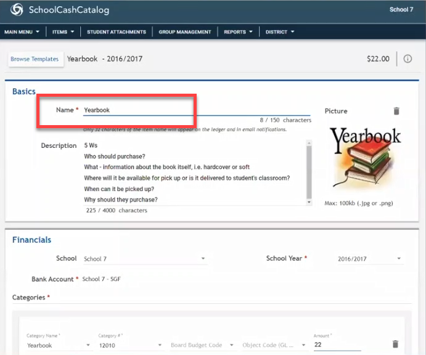This screenshot has width=426, height=355.
Task: Open the Board Budget Code dropdown
Action: click(202, 345)
